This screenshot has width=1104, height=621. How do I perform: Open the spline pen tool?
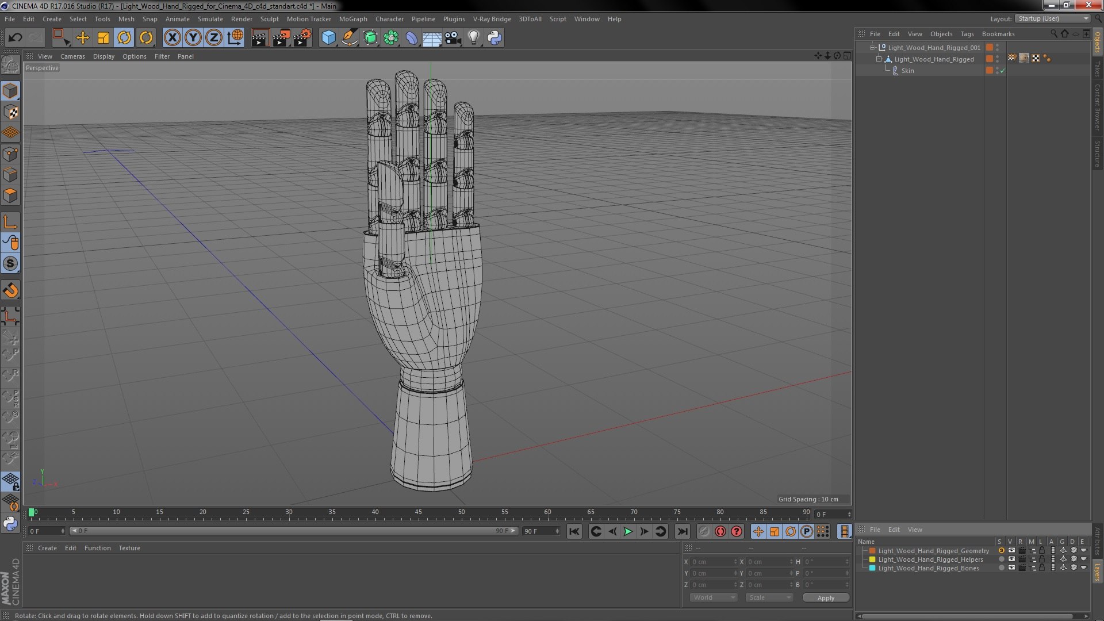click(x=349, y=38)
